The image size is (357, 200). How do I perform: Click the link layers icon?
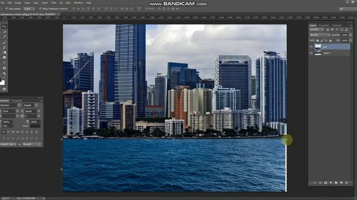tap(315, 183)
